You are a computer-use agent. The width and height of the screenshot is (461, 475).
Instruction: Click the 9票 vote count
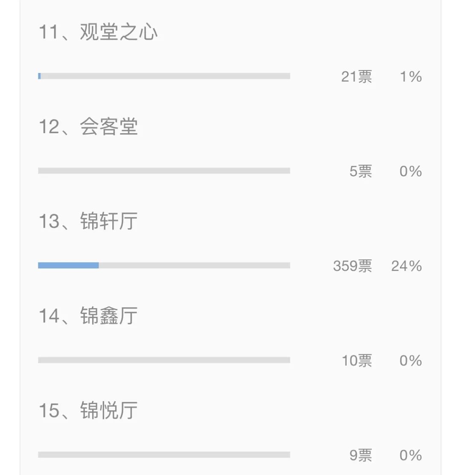click(x=361, y=455)
